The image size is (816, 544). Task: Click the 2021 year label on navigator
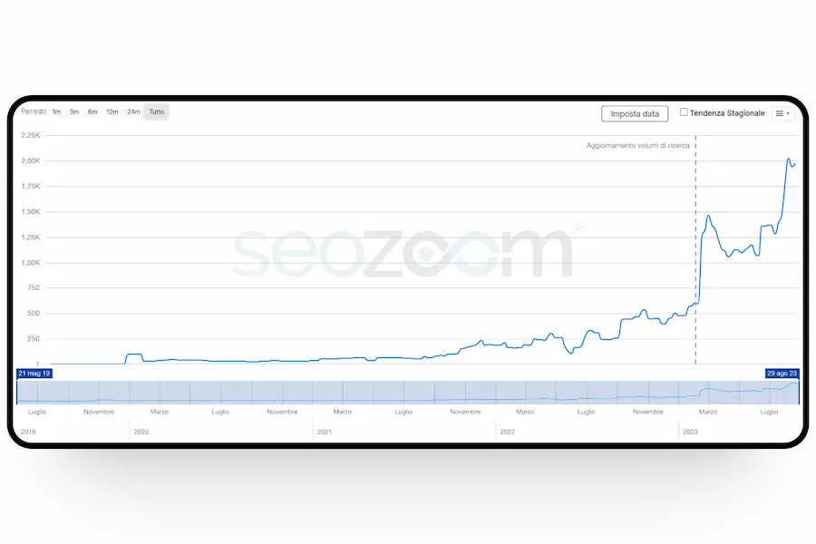[x=325, y=432]
